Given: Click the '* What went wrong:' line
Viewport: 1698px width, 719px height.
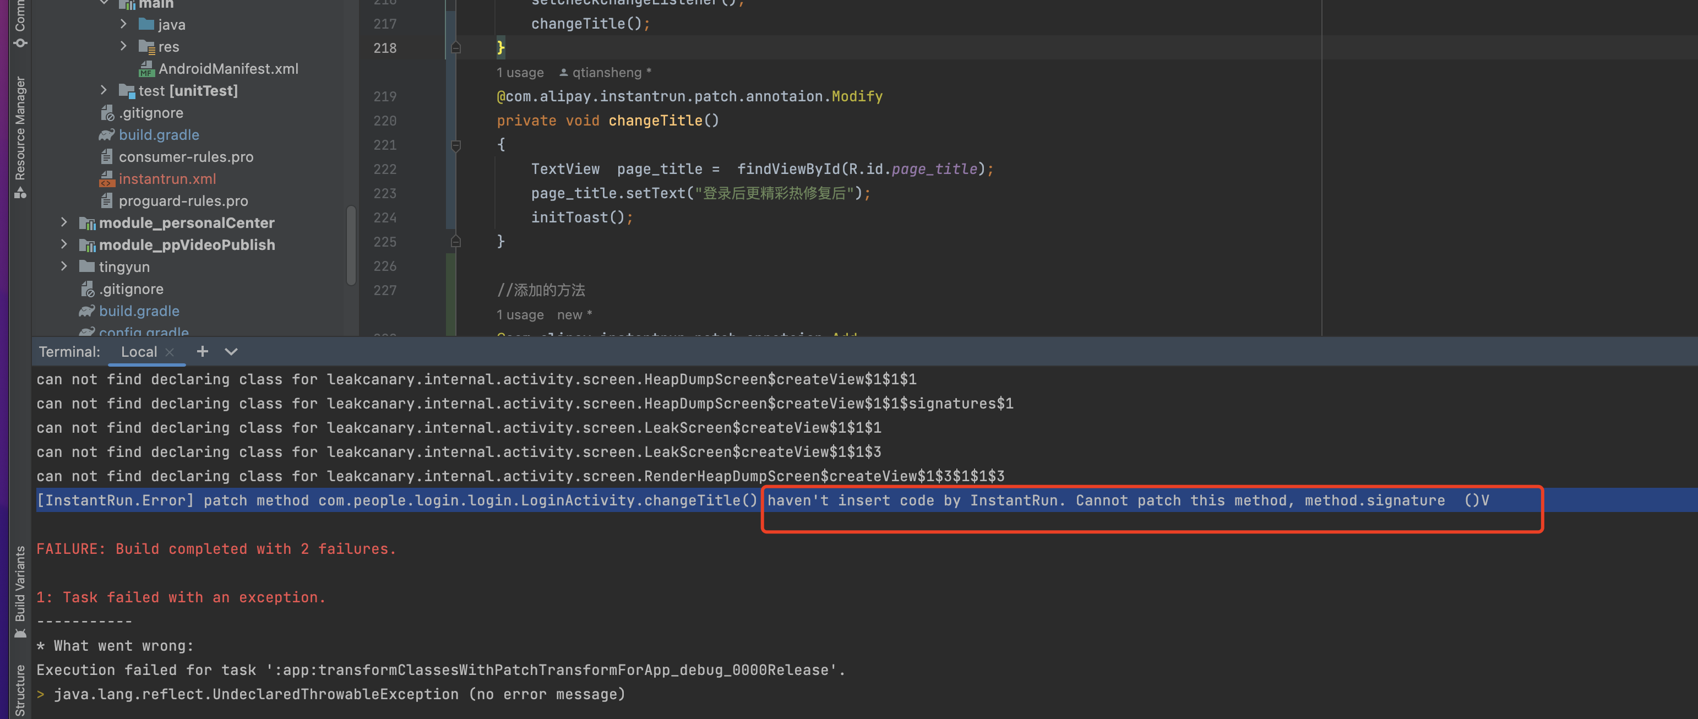Looking at the screenshot, I should [116, 645].
